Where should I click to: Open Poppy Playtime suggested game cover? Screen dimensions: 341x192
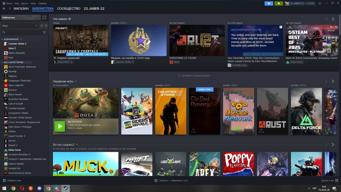[x=239, y=164]
